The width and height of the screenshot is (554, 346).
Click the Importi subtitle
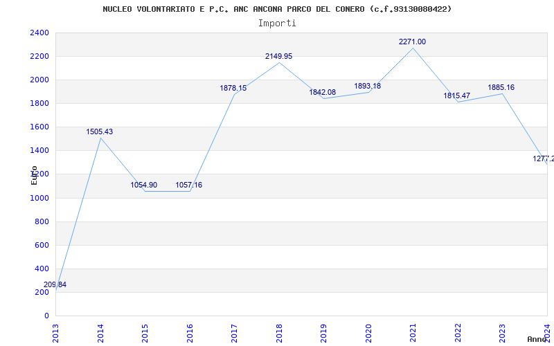pyautogui.click(x=277, y=24)
